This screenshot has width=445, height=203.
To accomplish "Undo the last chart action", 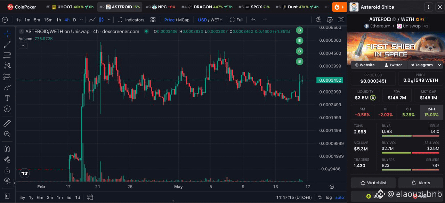I will pyautogui.click(x=253, y=20).
